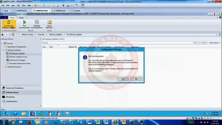Open the VMware Help menu
Screen dimensions: 222x125
pyautogui.click(x=29, y=6)
